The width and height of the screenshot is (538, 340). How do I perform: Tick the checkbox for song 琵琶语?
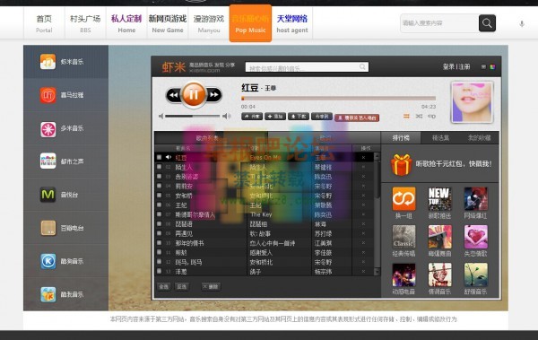click(x=160, y=224)
